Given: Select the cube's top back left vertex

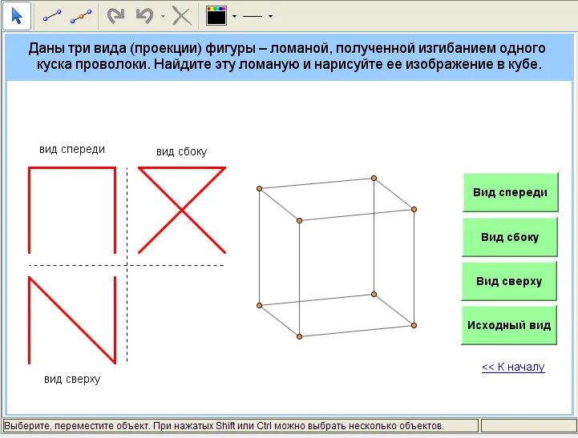Looking at the screenshot, I should (x=260, y=188).
